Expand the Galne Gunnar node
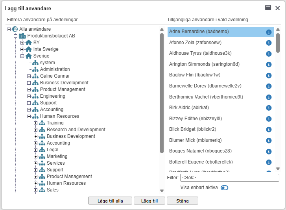 (29, 76)
